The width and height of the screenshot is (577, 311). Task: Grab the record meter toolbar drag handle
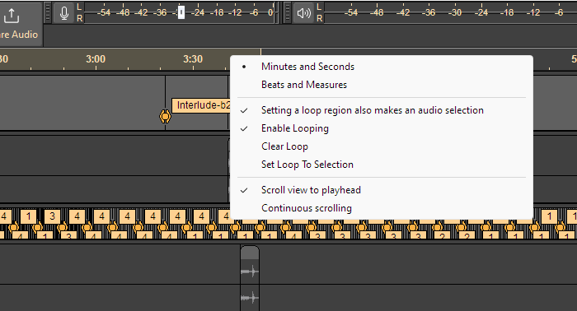pos(48,12)
